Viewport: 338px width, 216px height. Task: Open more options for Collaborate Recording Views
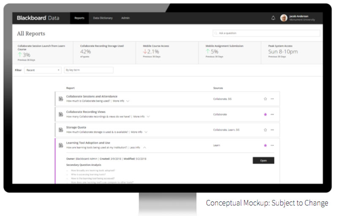pos(272,115)
